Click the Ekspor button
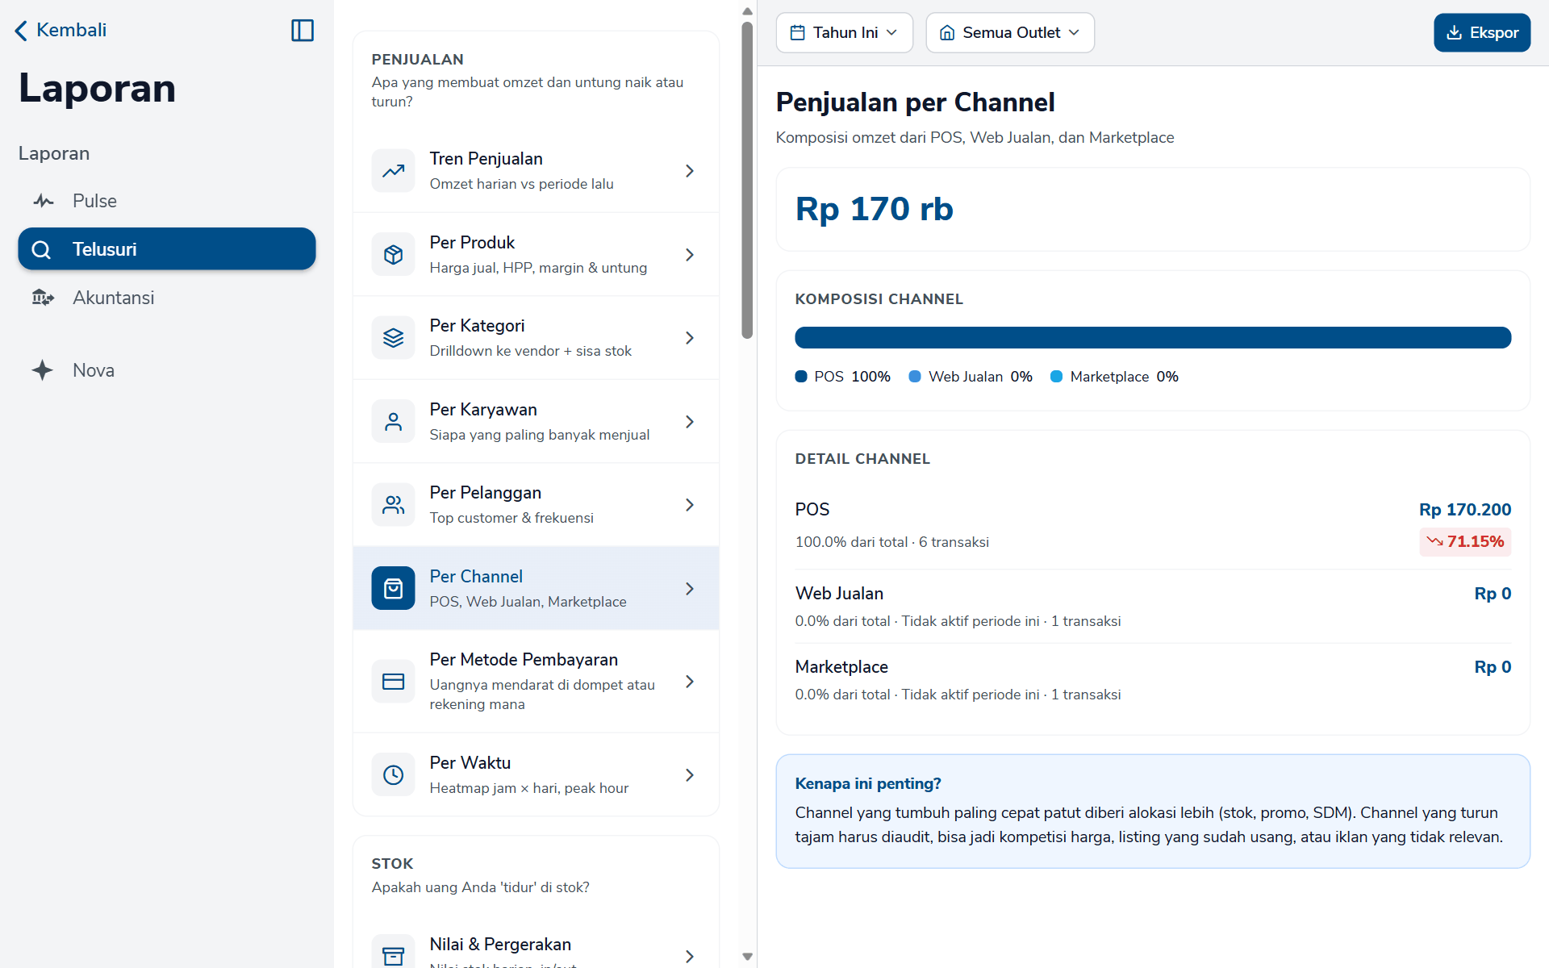 tap(1481, 33)
